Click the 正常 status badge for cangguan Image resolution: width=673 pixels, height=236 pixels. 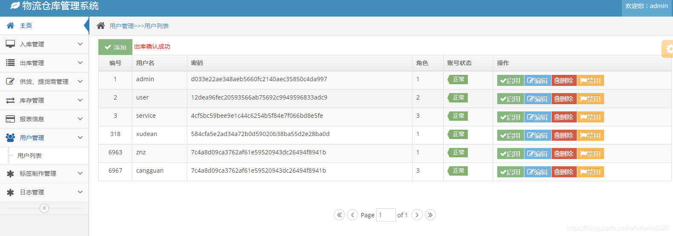(458, 171)
